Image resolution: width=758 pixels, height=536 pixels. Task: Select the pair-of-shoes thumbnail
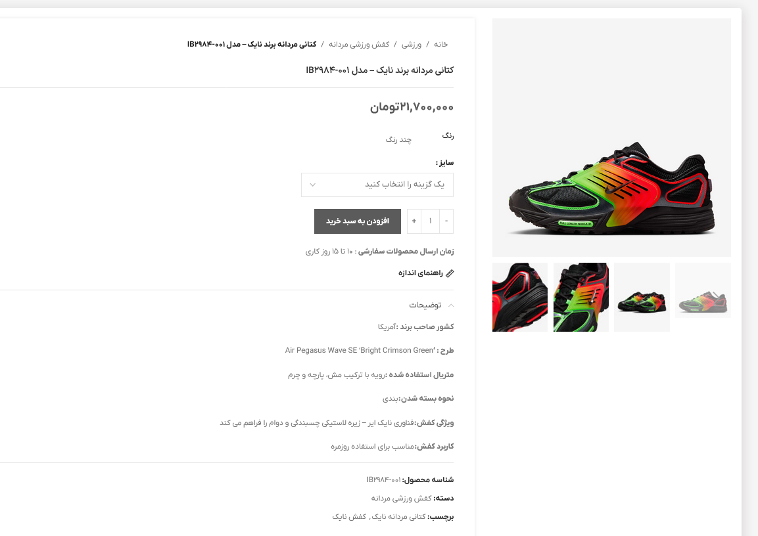pos(642,297)
